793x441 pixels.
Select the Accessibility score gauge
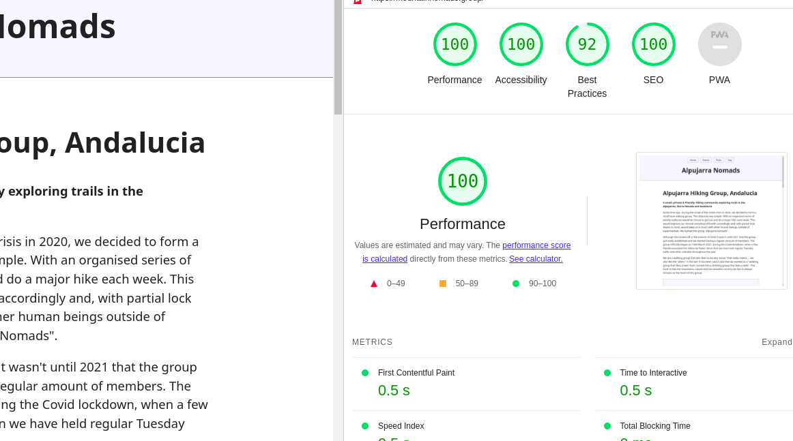[521, 44]
